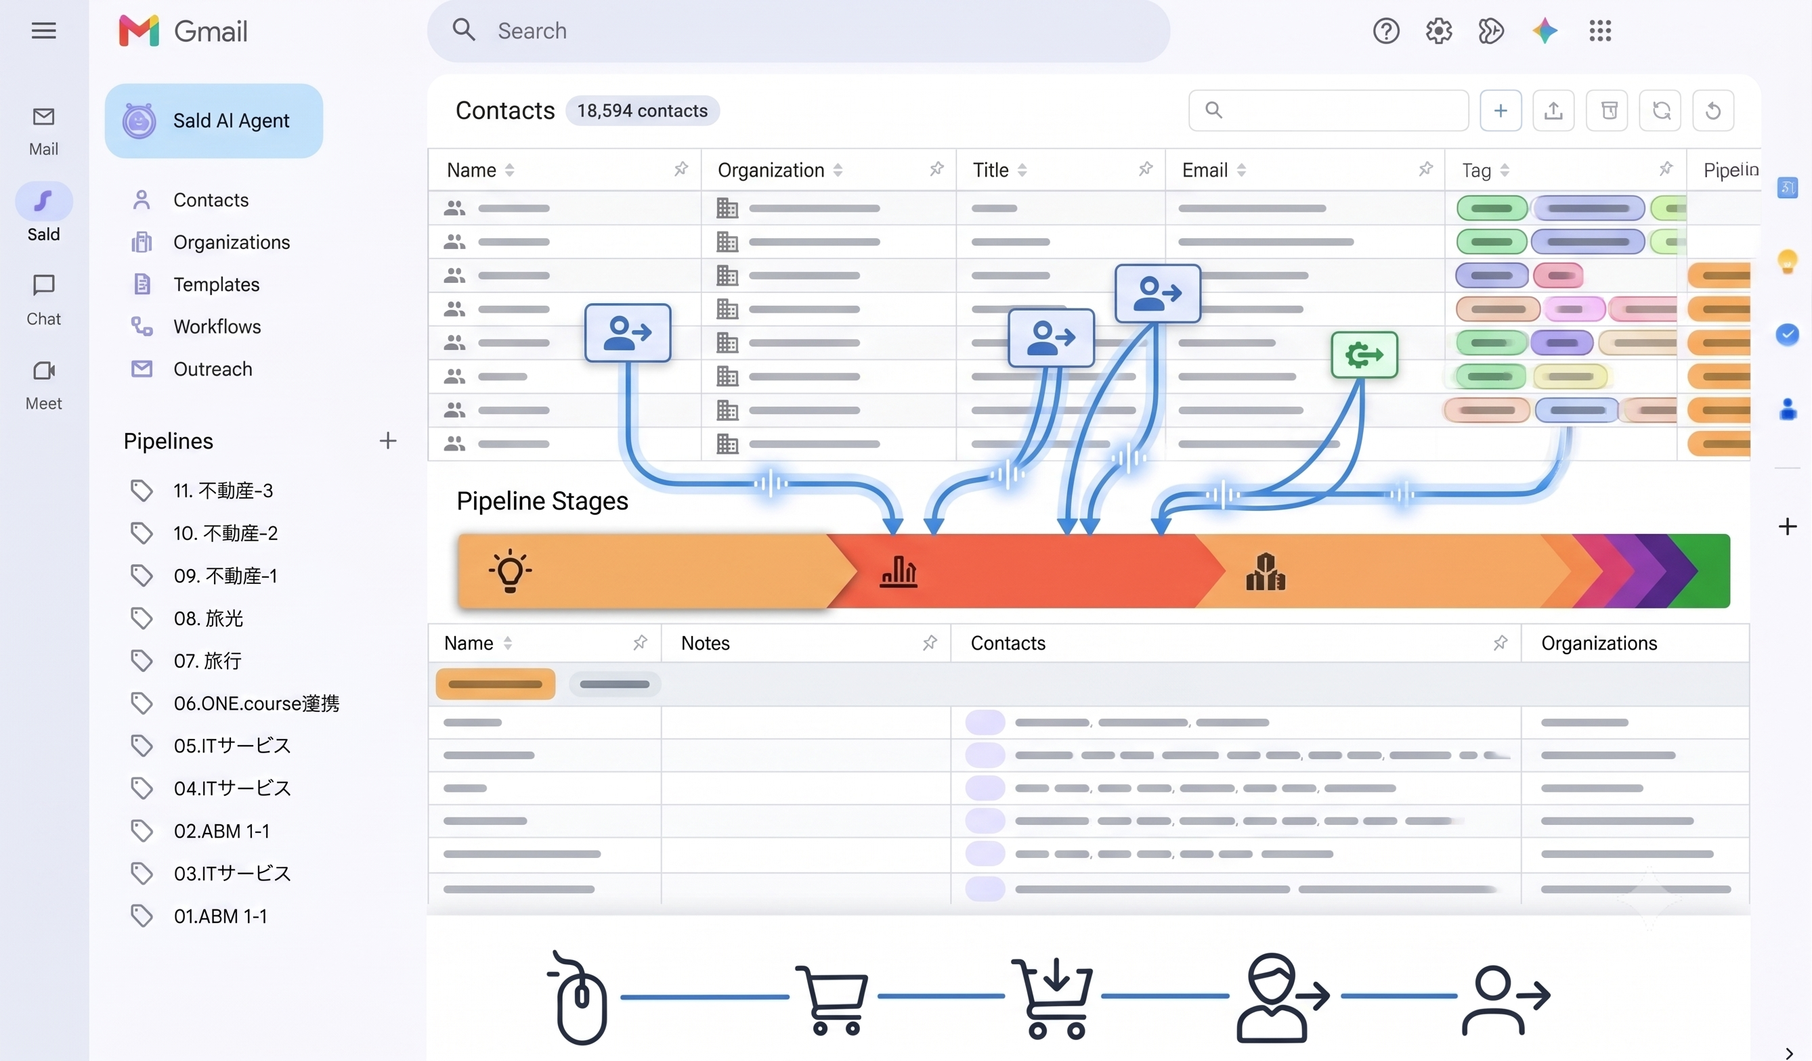1812x1061 pixels.
Task: Click the upload contacts icon
Action: point(1553,110)
